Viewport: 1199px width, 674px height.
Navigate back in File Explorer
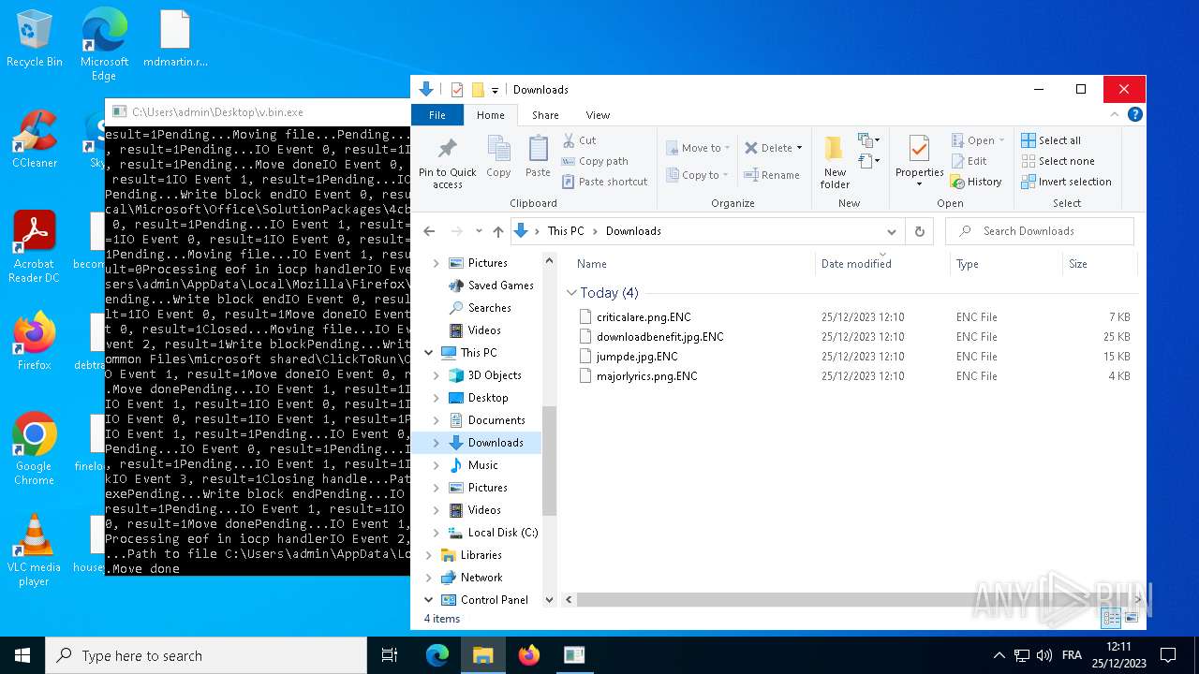pyautogui.click(x=429, y=231)
